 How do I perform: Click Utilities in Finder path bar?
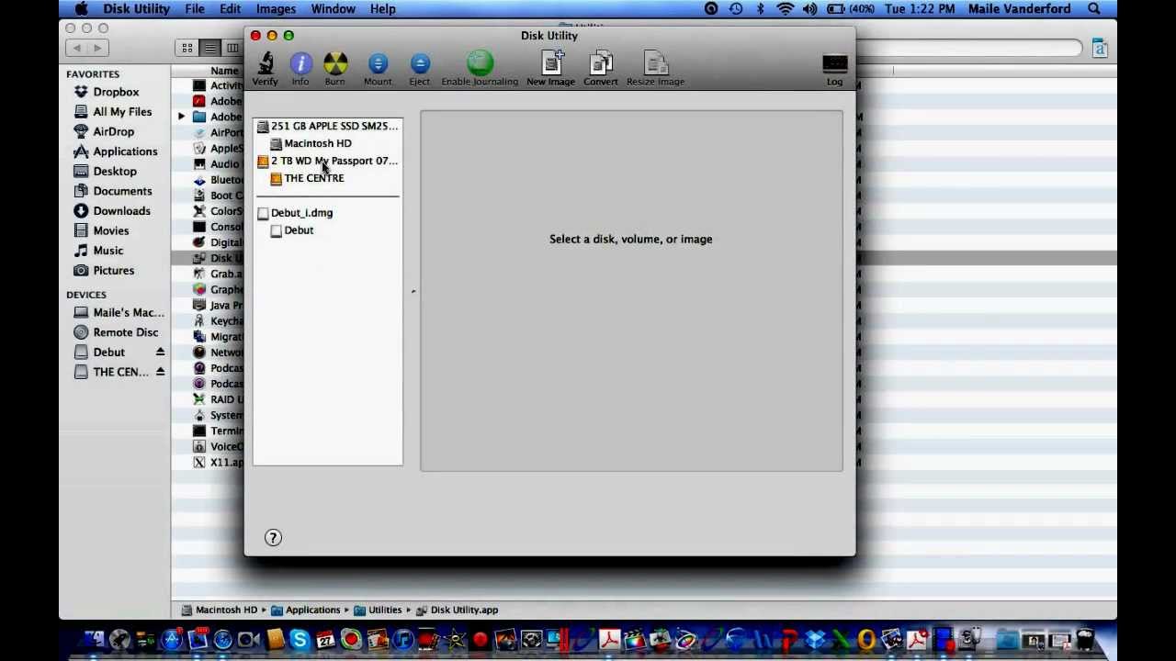pyautogui.click(x=379, y=610)
